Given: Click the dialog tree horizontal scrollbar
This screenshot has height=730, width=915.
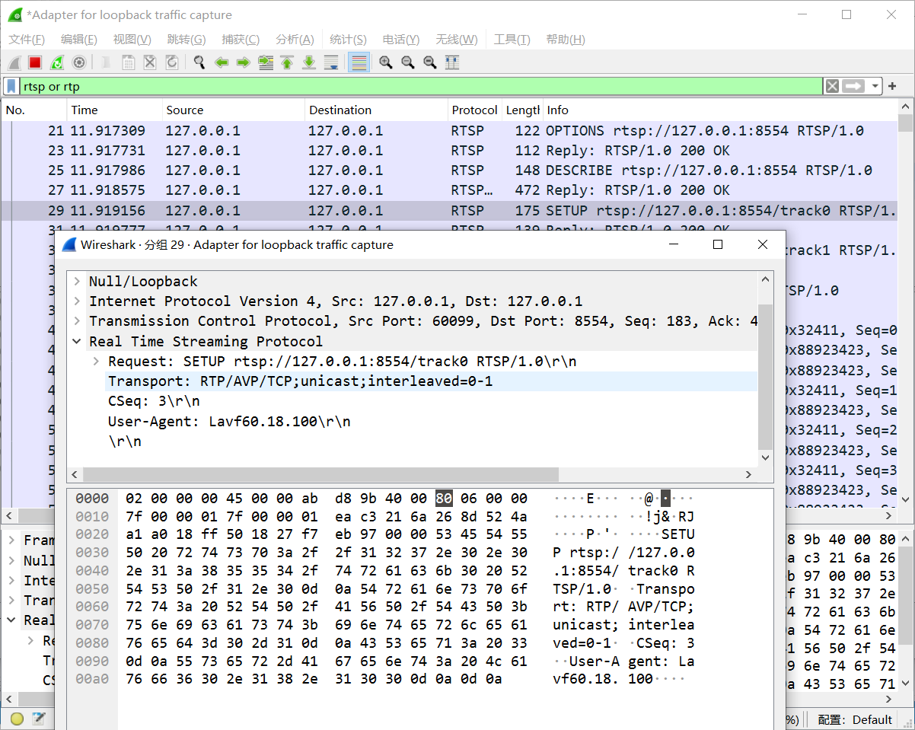Looking at the screenshot, I should pos(320,474).
